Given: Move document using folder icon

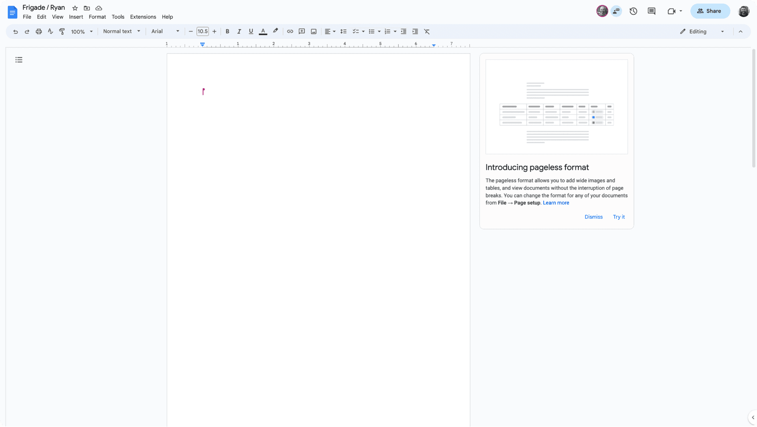Looking at the screenshot, I should [x=87, y=8].
